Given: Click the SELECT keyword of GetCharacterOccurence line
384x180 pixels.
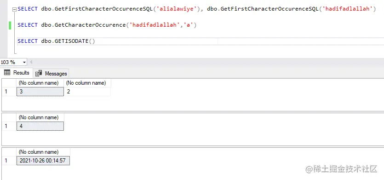Looking at the screenshot, I should pyautogui.click(x=28, y=25).
